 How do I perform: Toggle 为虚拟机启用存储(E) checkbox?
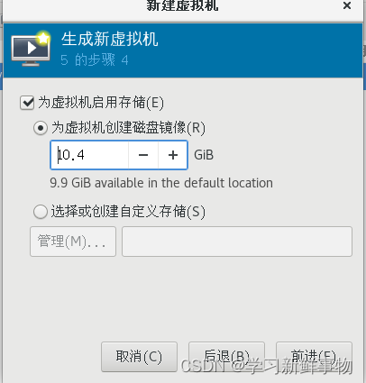(x=27, y=103)
